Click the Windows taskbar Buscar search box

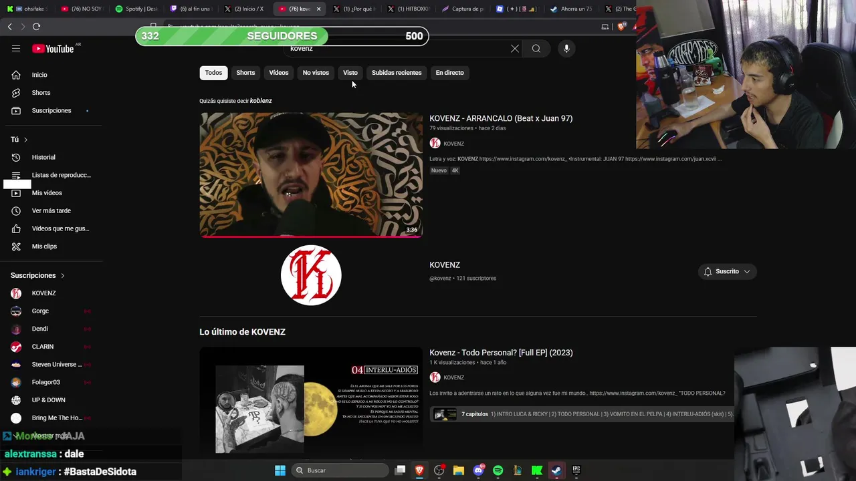click(x=340, y=470)
